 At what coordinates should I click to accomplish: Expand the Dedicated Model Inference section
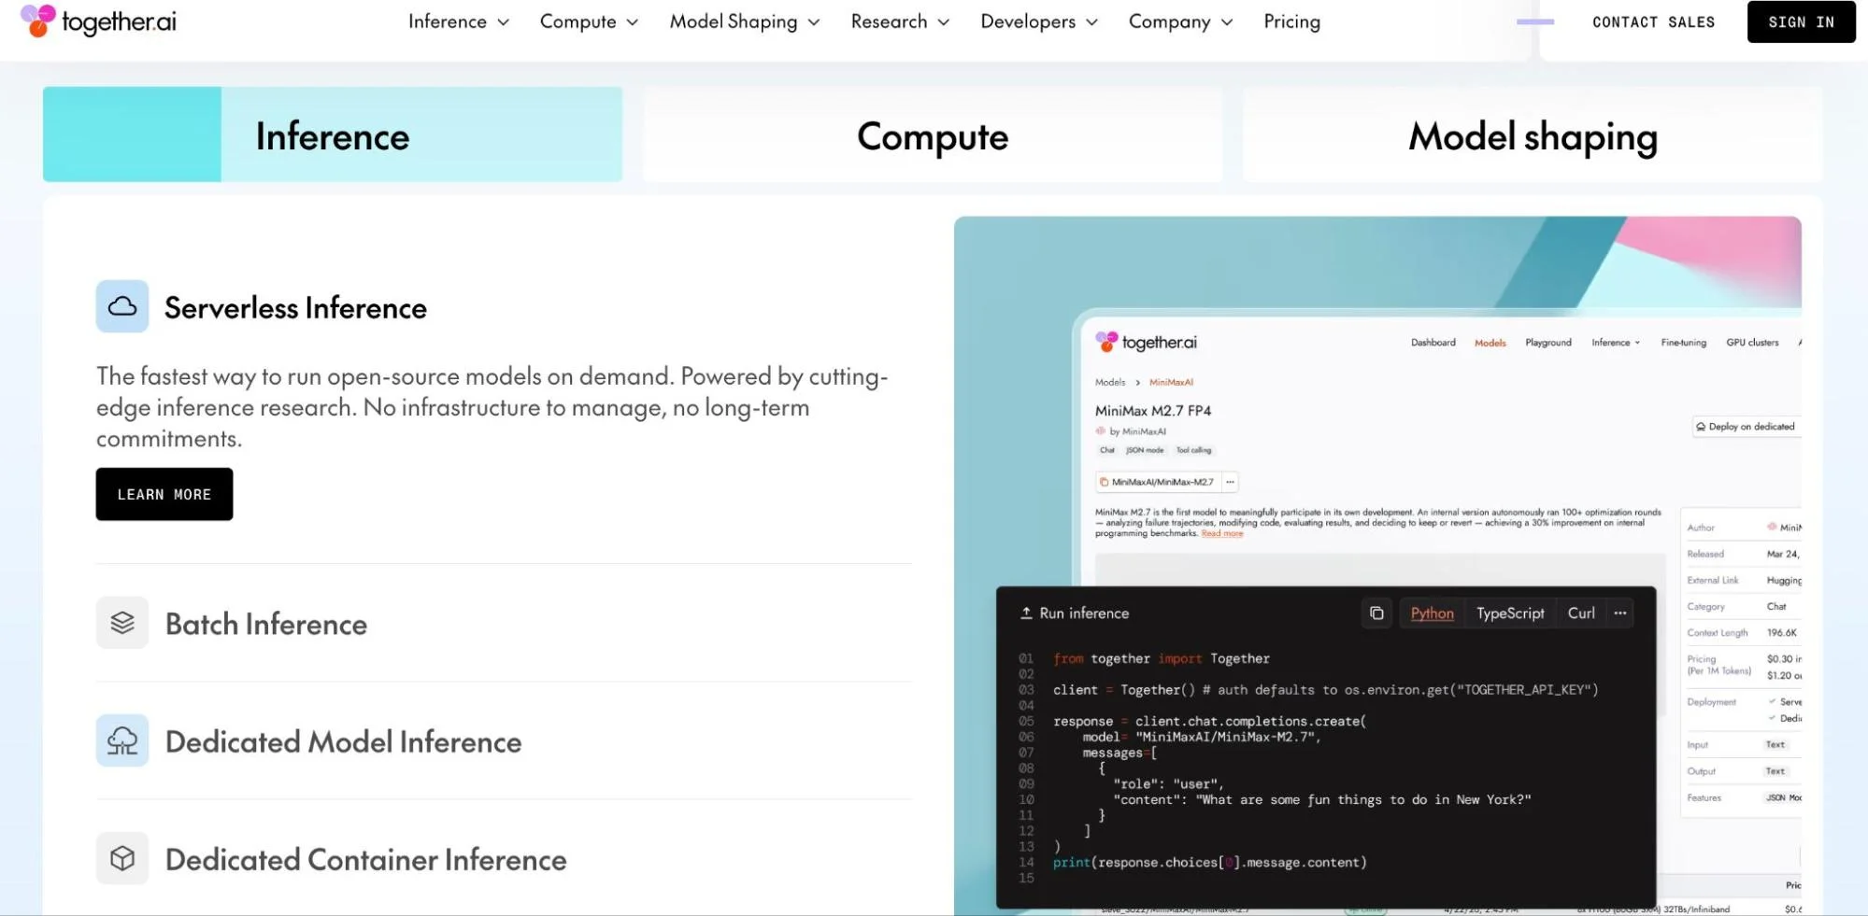click(504, 740)
